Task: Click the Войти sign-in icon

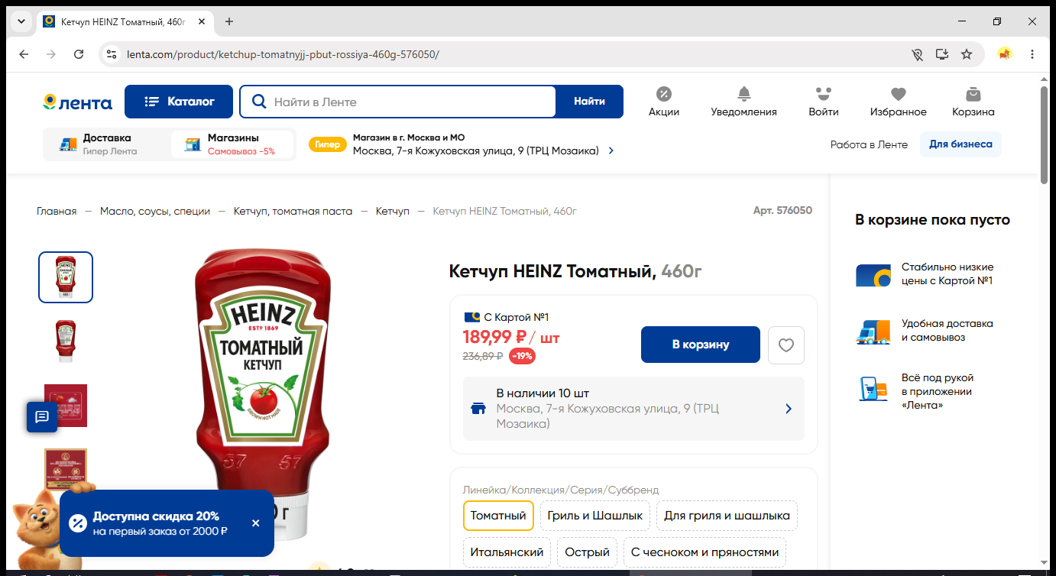Action: pos(823,102)
